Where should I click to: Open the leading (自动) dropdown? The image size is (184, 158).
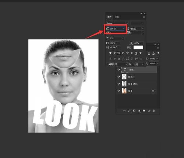point(143,29)
